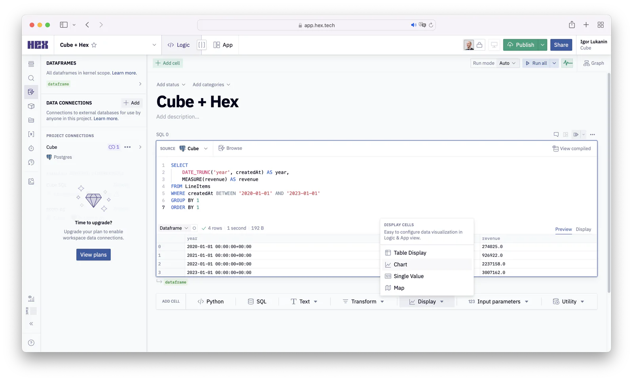Select the data sources sidebar icon

click(x=31, y=92)
